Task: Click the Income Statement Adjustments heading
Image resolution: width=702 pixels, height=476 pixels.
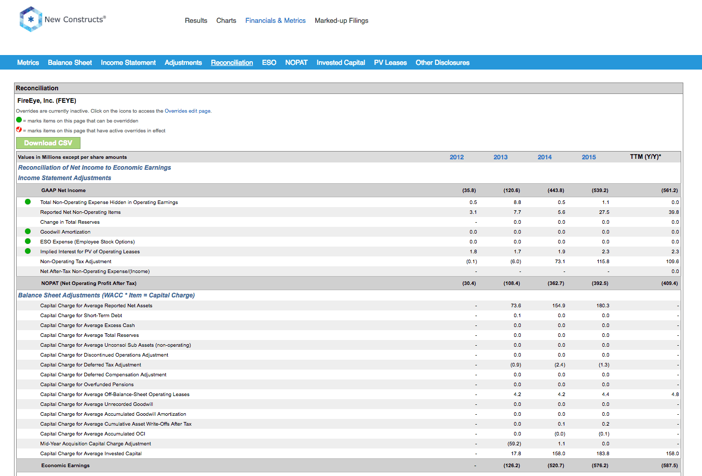Action: pyautogui.click(x=64, y=178)
